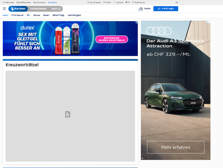Click the blue News logo

[18, 9]
